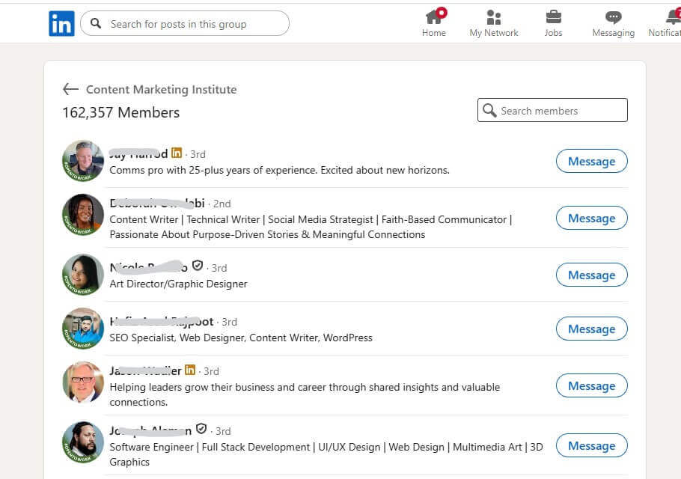Message the Content Writer Technical Writer member
The height and width of the screenshot is (479, 681).
click(591, 218)
